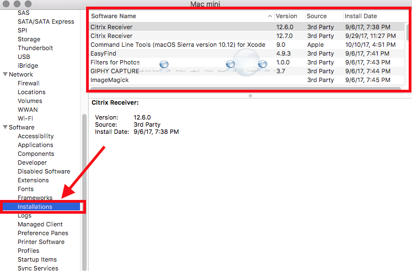Open Firewall under Network
The width and height of the screenshot is (412, 271).
(x=29, y=83)
